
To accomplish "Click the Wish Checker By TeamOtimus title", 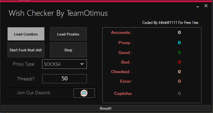I will coord(58,13).
